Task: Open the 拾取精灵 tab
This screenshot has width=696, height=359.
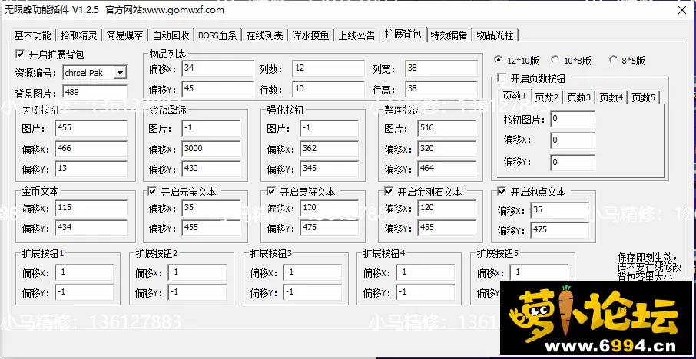Action: (x=79, y=35)
